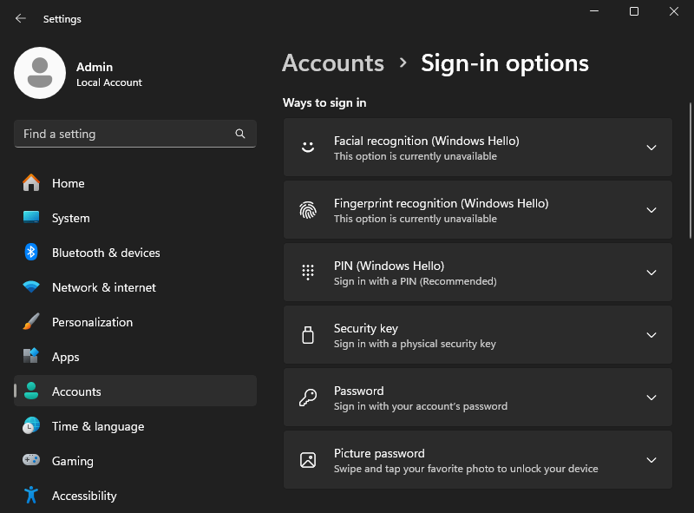Click the Fingerprint recognition (Windows Hello) title
This screenshot has height=513, width=694.
pyautogui.click(x=441, y=203)
